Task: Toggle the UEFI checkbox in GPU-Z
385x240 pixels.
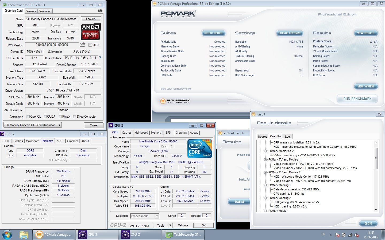Action: pos(90,45)
